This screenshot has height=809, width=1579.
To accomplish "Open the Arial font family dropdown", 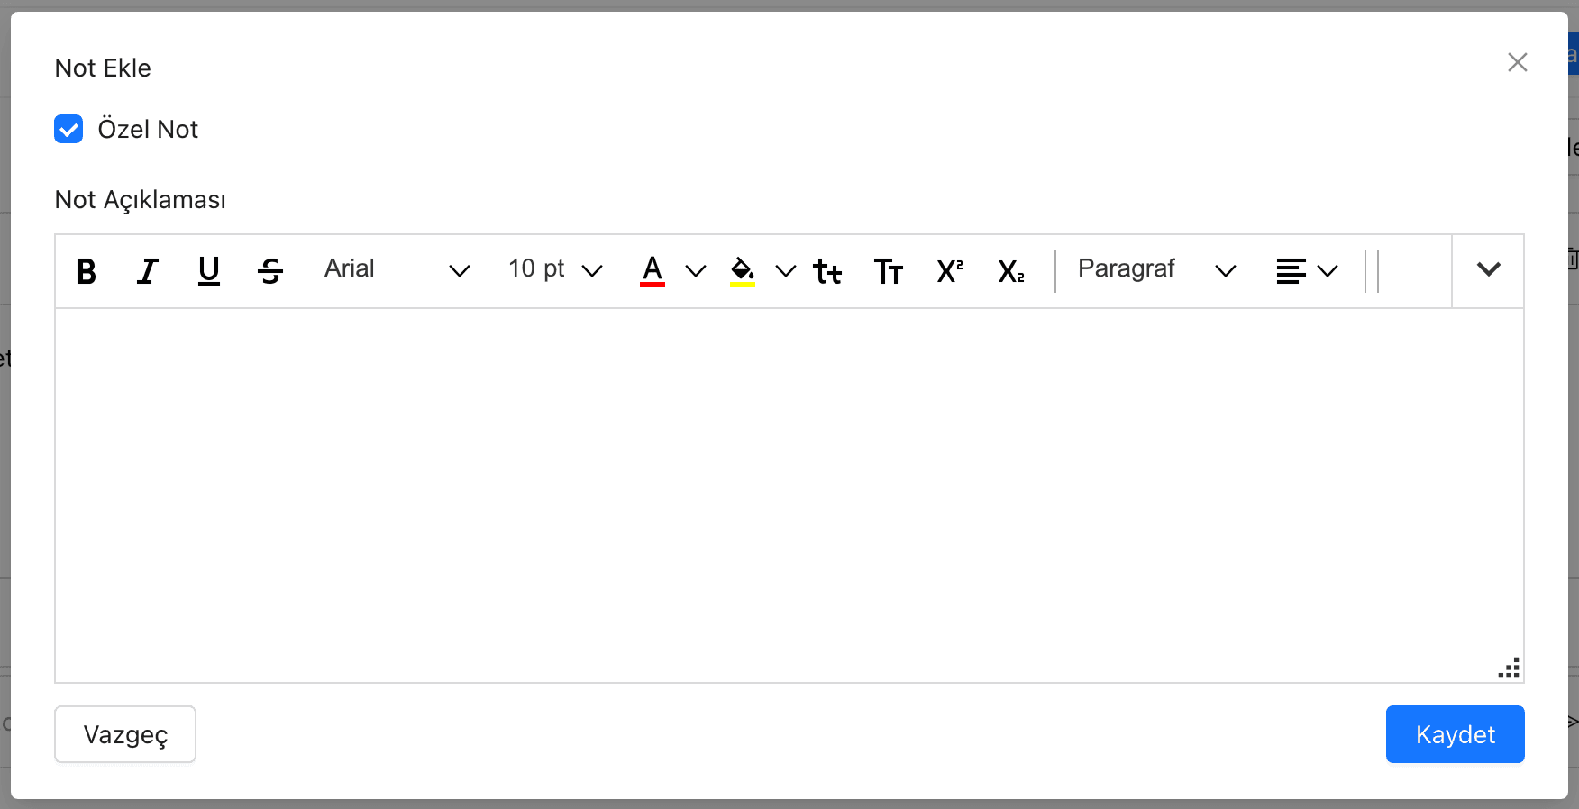I will 397,269.
